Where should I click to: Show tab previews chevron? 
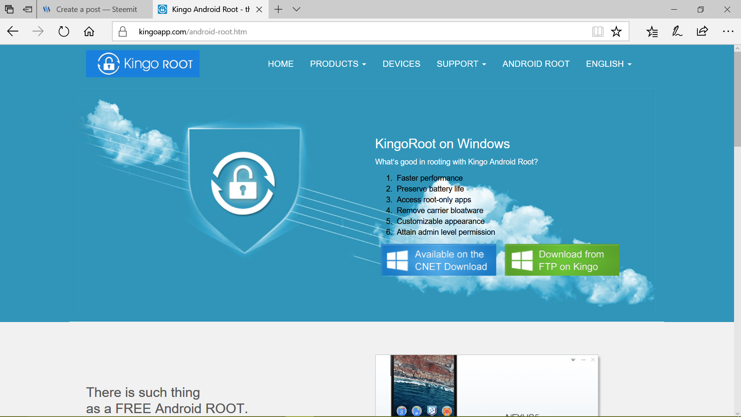pos(296,9)
